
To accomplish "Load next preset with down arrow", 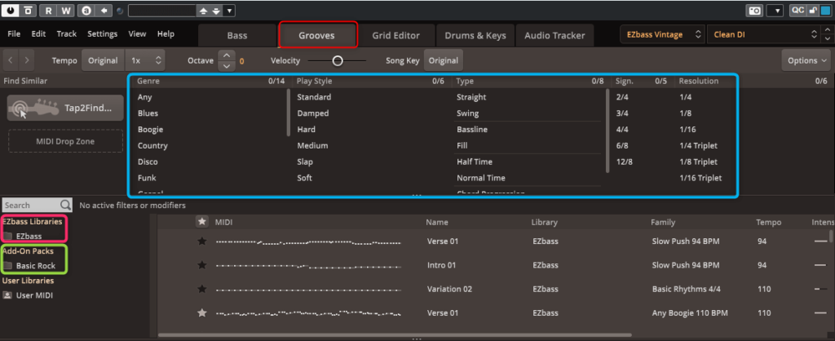I will pyautogui.click(x=215, y=11).
